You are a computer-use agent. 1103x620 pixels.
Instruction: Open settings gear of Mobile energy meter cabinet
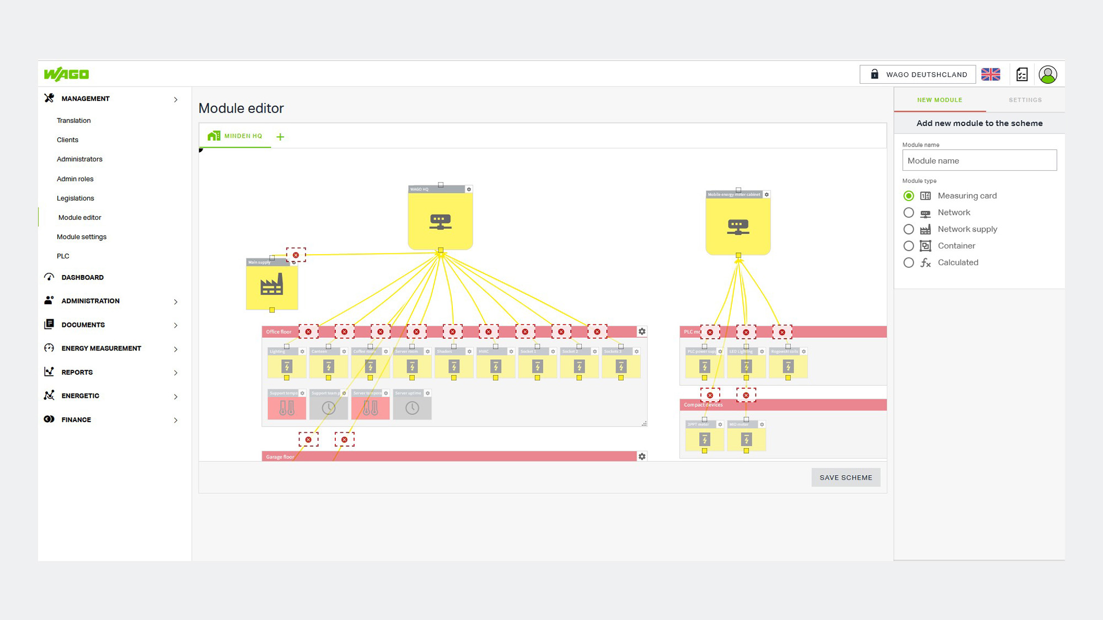tap(767, 195)
